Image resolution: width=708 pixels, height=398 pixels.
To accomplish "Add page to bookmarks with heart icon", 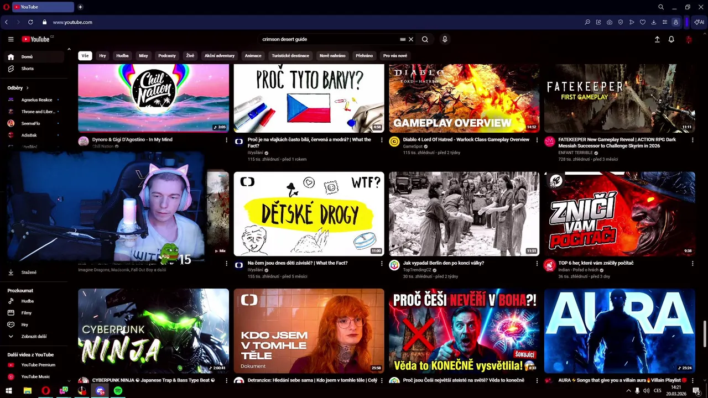I will (642, 22).
